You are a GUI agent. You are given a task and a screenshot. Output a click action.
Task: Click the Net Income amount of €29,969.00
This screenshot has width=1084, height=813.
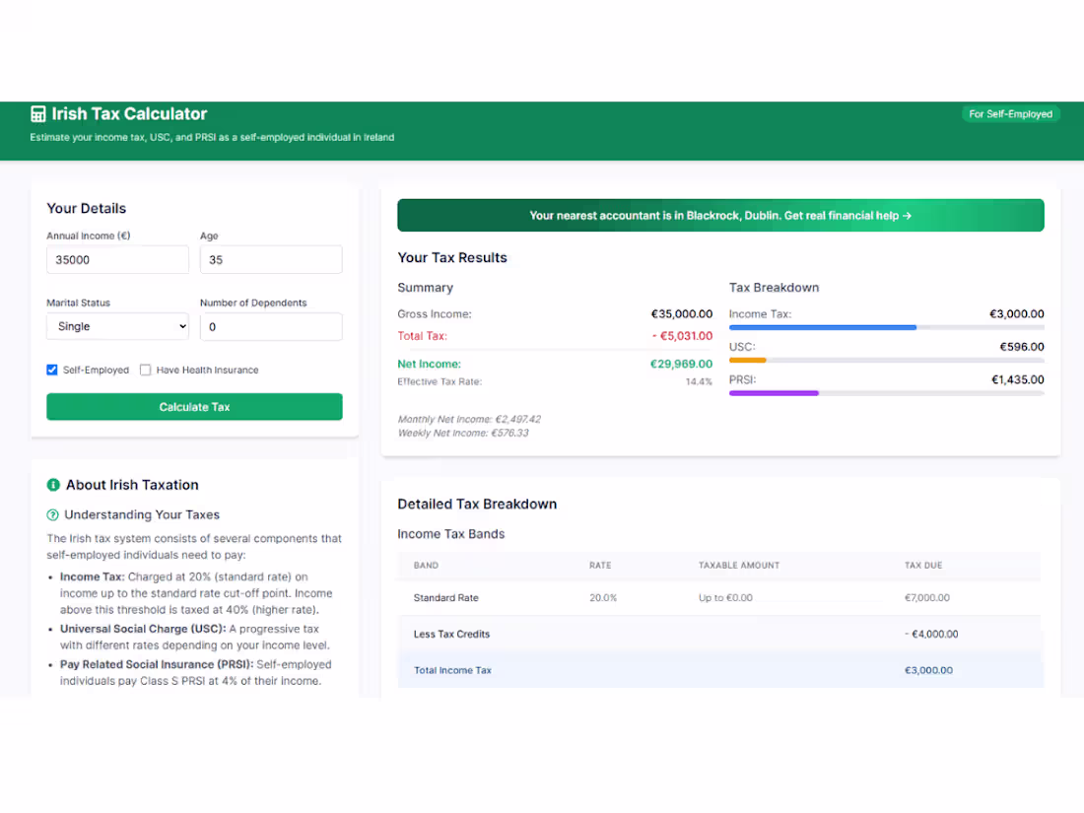681,364
